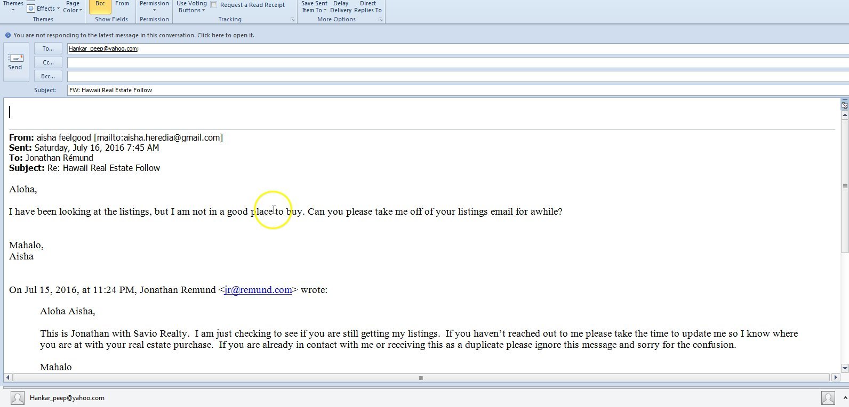
Task: Click the 'Sent: Saturday, July 16, 2016' line
Action: pos(84,148)
